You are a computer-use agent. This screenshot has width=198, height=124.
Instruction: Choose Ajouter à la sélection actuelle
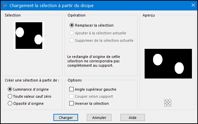coord(72,33)
